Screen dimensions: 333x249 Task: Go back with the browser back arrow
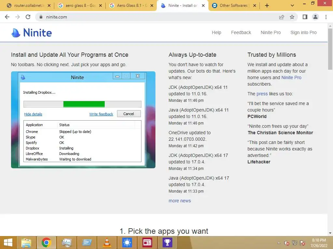coord(7,17)
